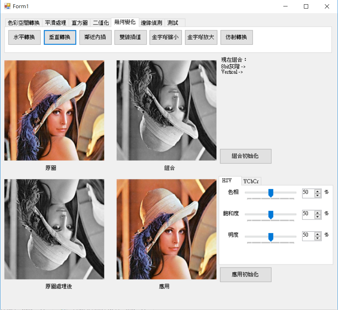Screen dimensions: 338x310
Task: Increase 飽和度 value with up arrow
Action: [x=317, y=212]
